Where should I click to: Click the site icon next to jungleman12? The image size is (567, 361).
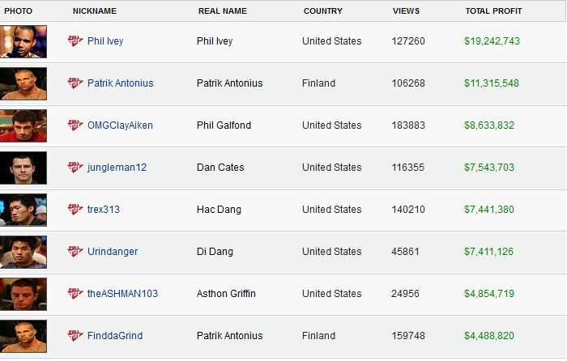pos(75,168)
